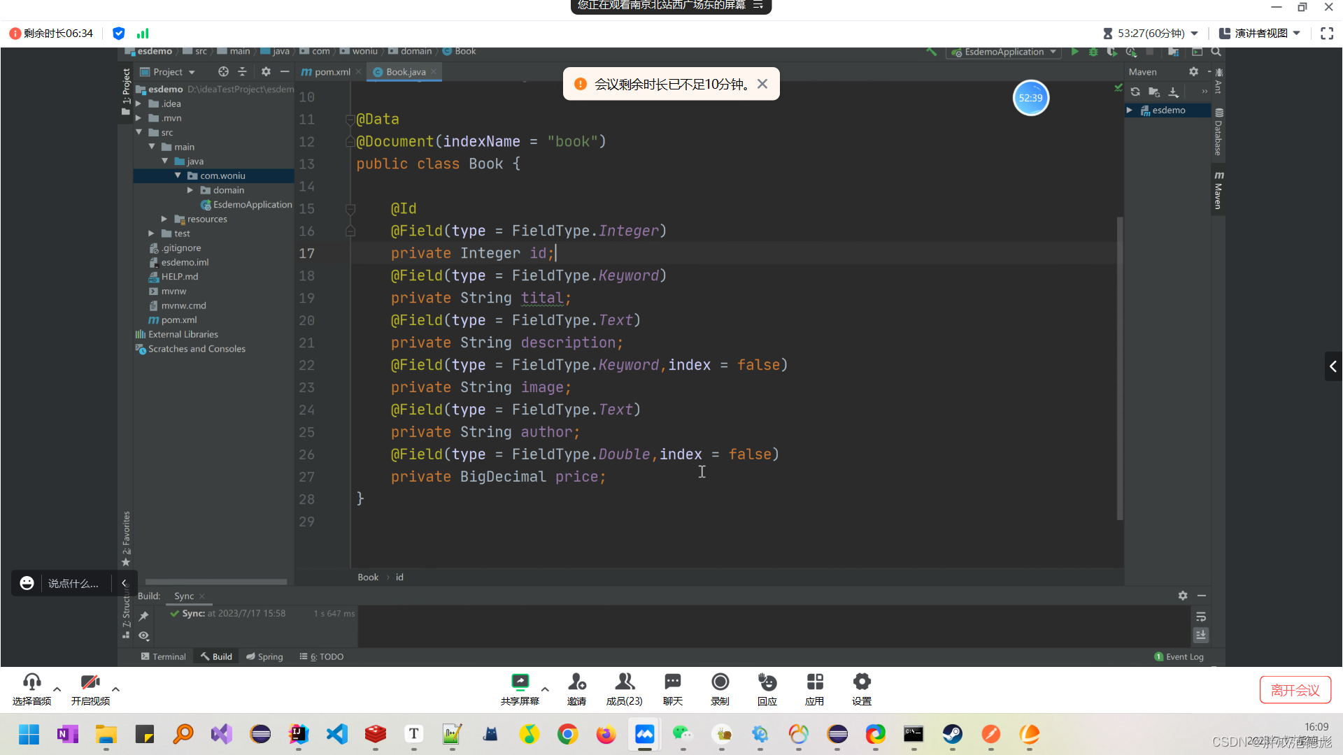Screen dimensions: 1343x755
Task: Open Members (23) list
Action: 625,689
